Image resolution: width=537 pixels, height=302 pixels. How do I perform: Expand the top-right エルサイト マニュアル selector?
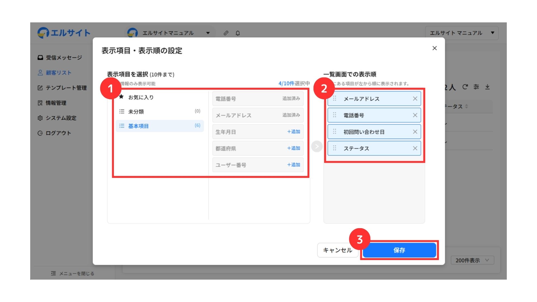click(461, 33)
